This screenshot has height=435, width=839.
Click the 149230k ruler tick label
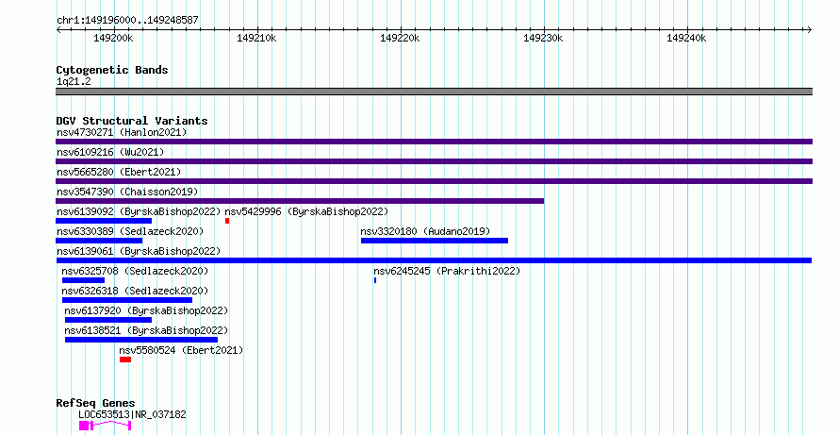(x=543, y=38)
